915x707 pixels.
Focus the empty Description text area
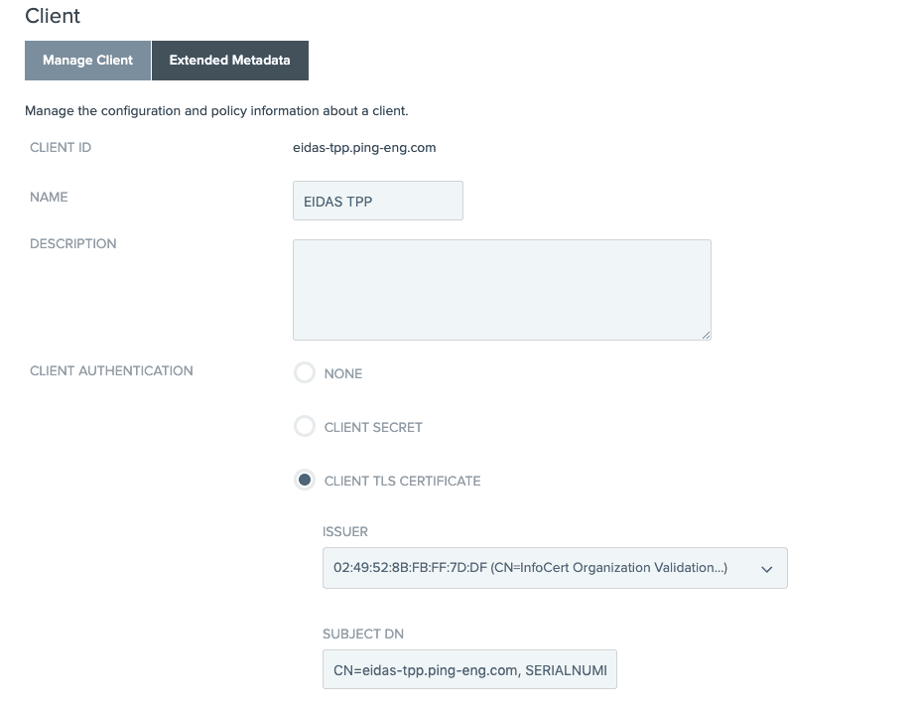[502, 290]
